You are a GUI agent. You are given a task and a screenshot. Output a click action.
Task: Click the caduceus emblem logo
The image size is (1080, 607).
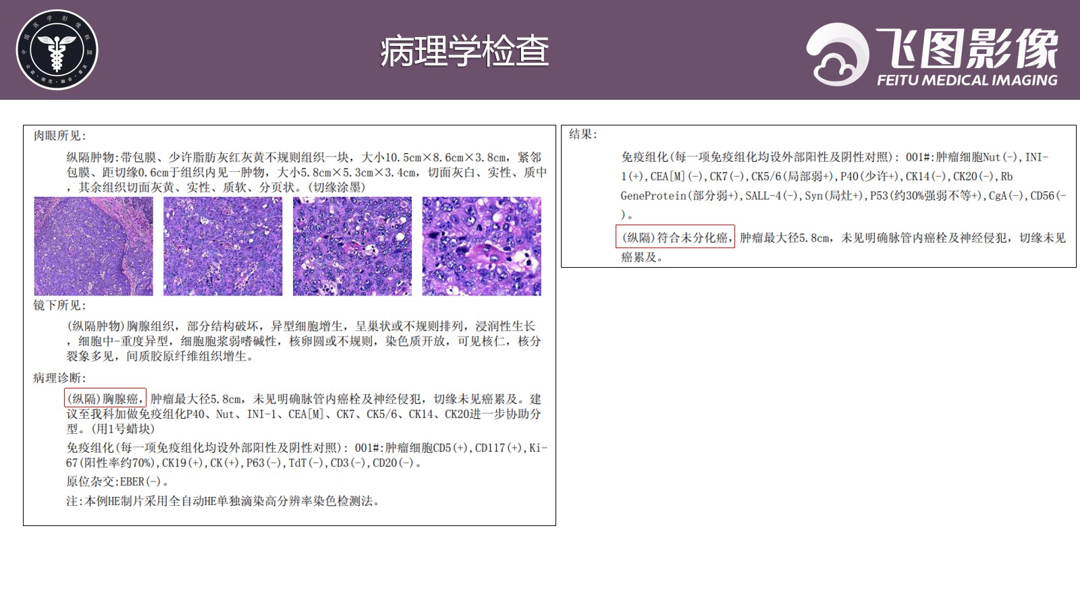pyautogui.click(x=57, y=50)
